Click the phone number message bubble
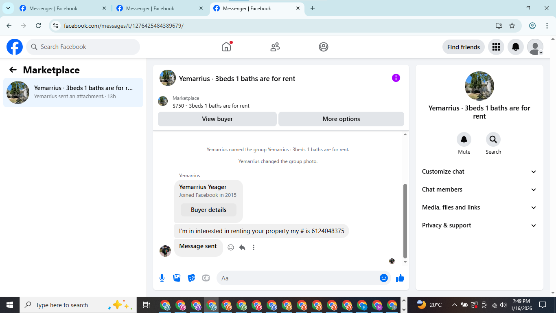 coord(262,231)
